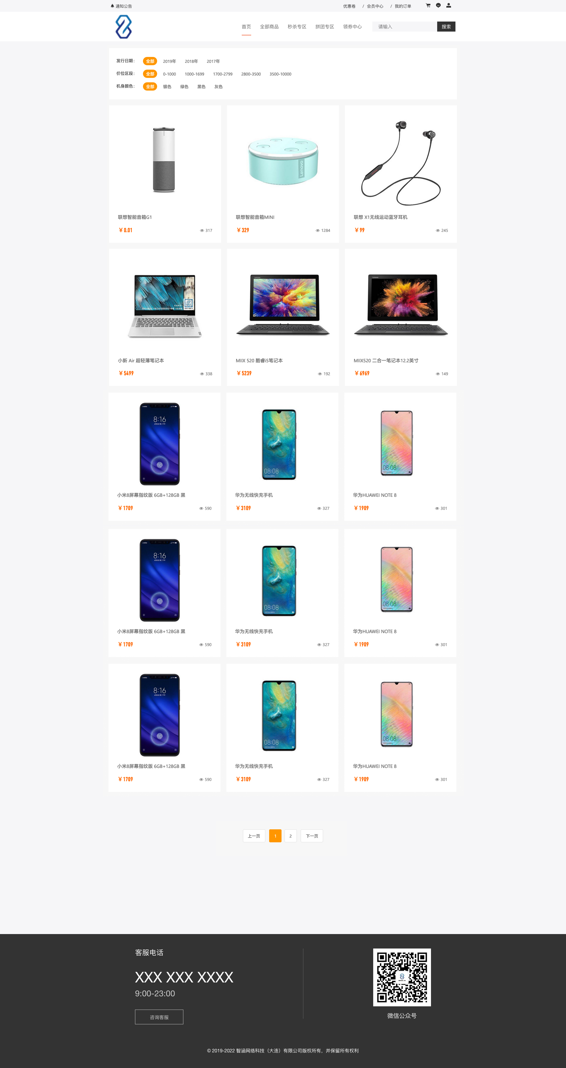Select the 绿色 body color filter

click(x=184, y=87)
